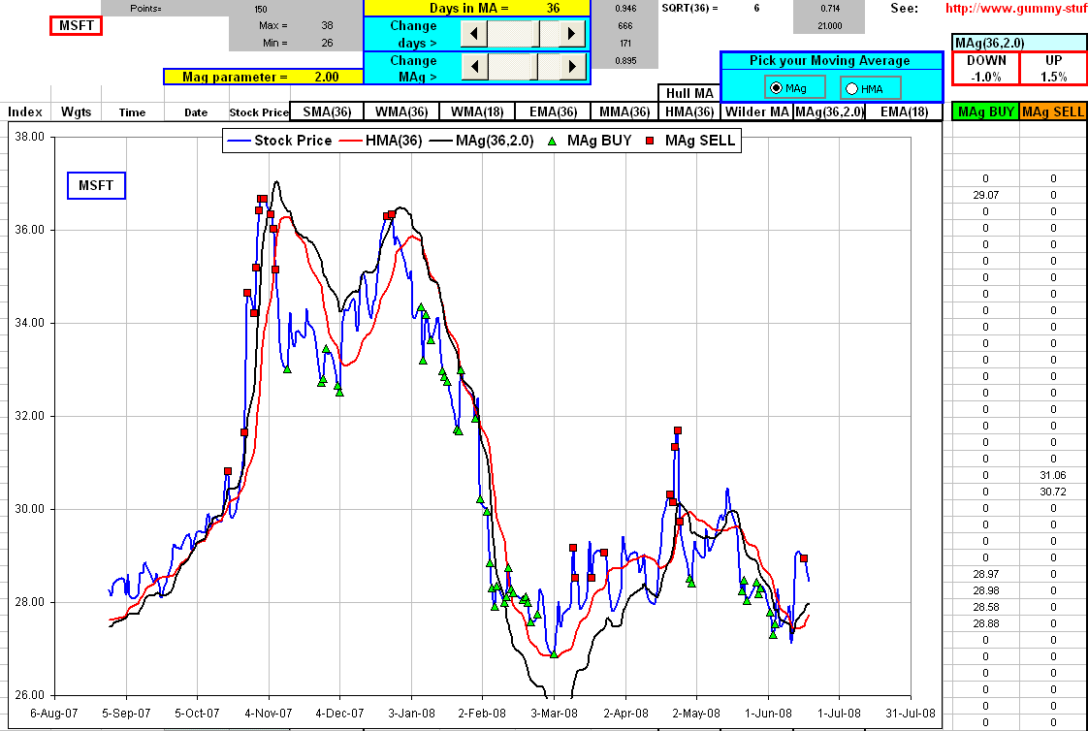Click right arrow of Change days scrollbar
This screenshot has width=1088, height=731.
pyautogui.click(x=572, y=33)
